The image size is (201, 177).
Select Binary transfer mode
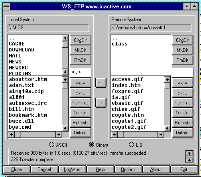(x=98, y=145)
